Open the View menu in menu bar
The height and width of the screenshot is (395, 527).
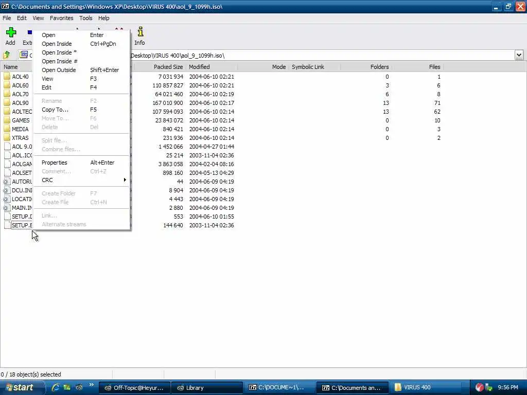point(38,18)
